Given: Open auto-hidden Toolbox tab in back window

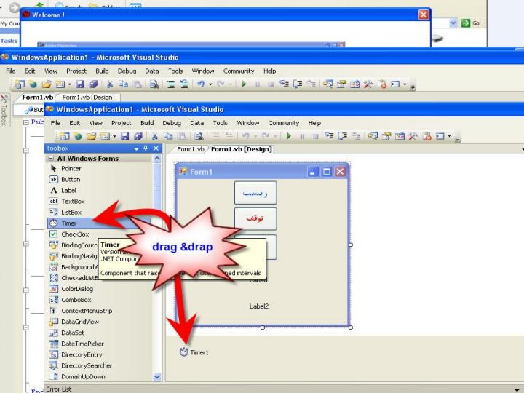Looking at the screenshot, I should click(4, 111).
